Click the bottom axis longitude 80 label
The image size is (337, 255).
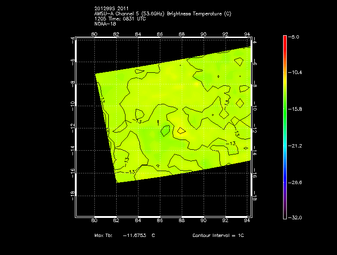coord(95,221)
